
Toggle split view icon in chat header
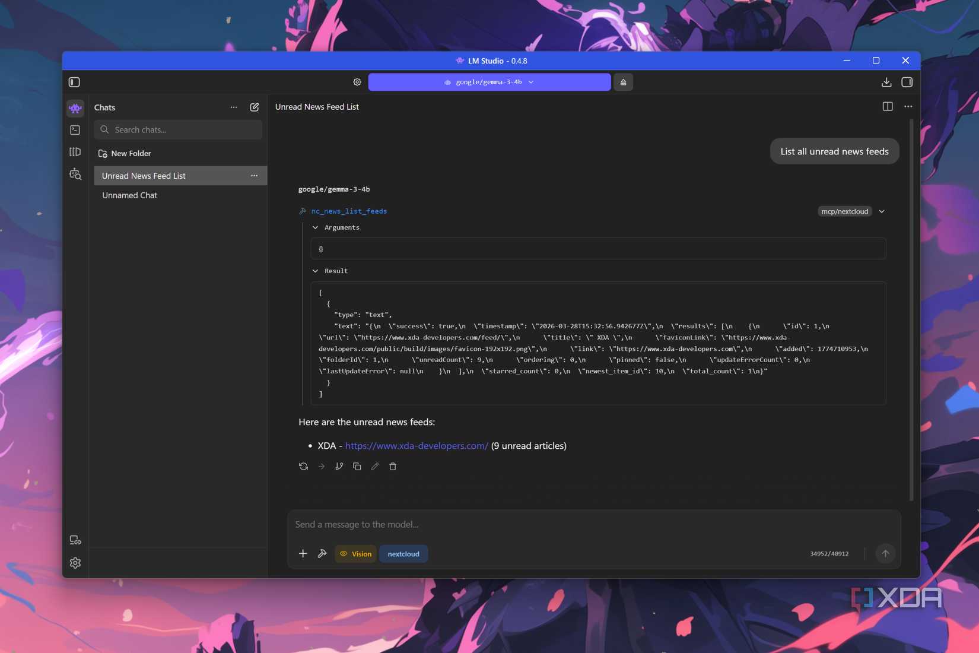tap(888, 106)
